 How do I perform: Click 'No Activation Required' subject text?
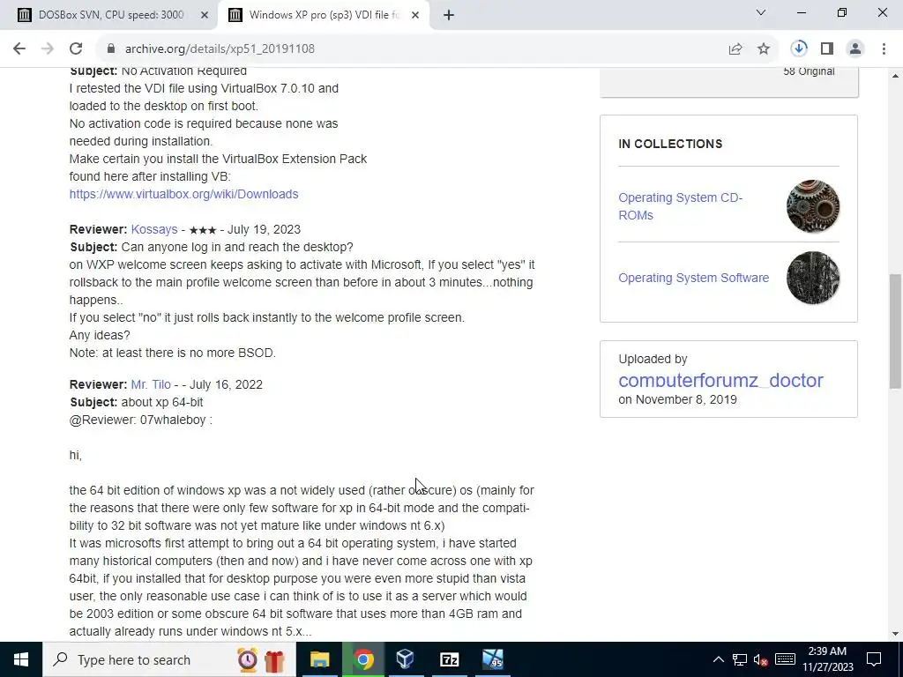[183, 71]
